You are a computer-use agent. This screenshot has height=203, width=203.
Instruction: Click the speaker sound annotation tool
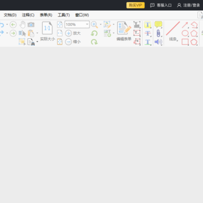[x=158, y=42]
